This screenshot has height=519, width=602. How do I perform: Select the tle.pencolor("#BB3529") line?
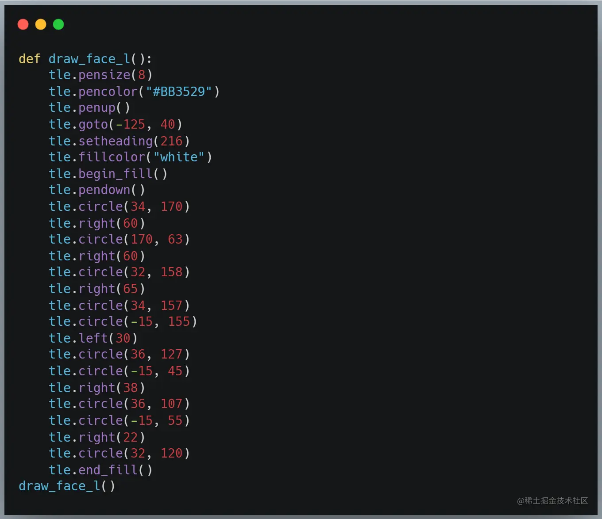click(x=134, y=92)
